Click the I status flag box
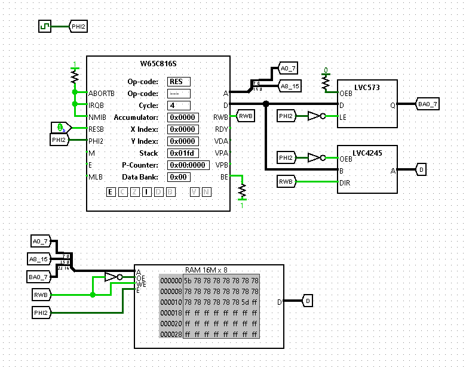The image size is (466, 368). (x=146, y=191)
